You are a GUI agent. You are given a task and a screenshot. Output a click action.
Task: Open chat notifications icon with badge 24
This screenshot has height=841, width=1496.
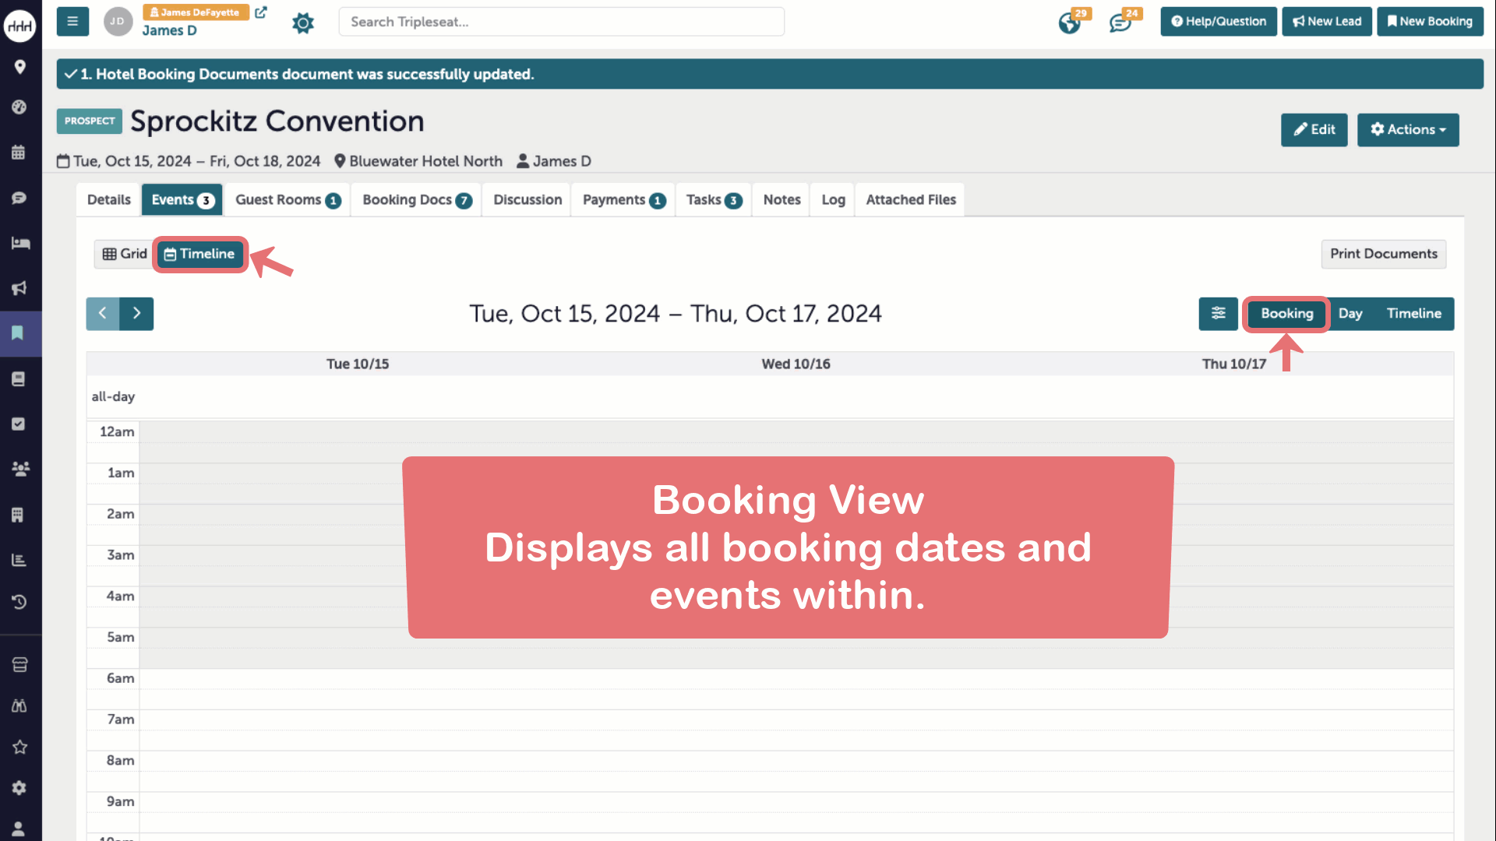pos(1120,23)
